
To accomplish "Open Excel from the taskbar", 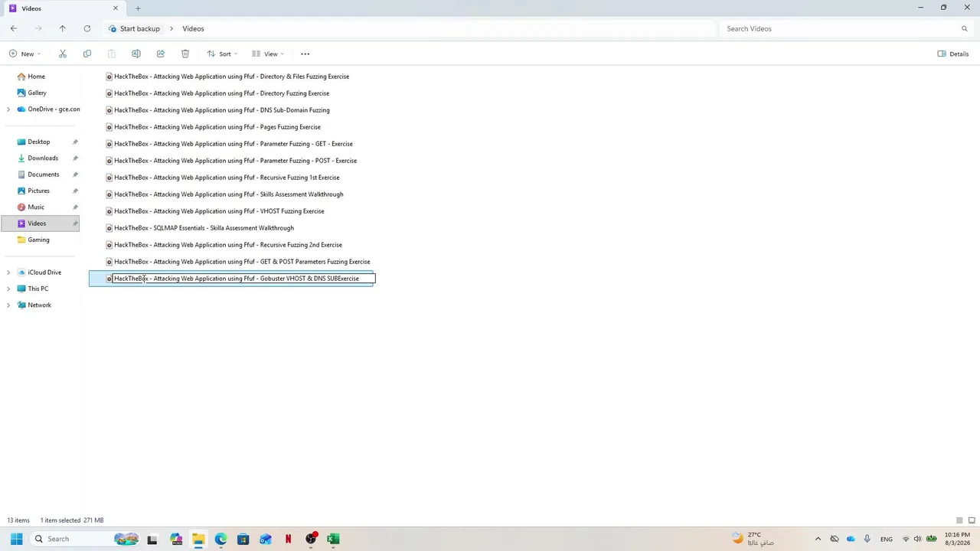I will (x=333, y=539).
